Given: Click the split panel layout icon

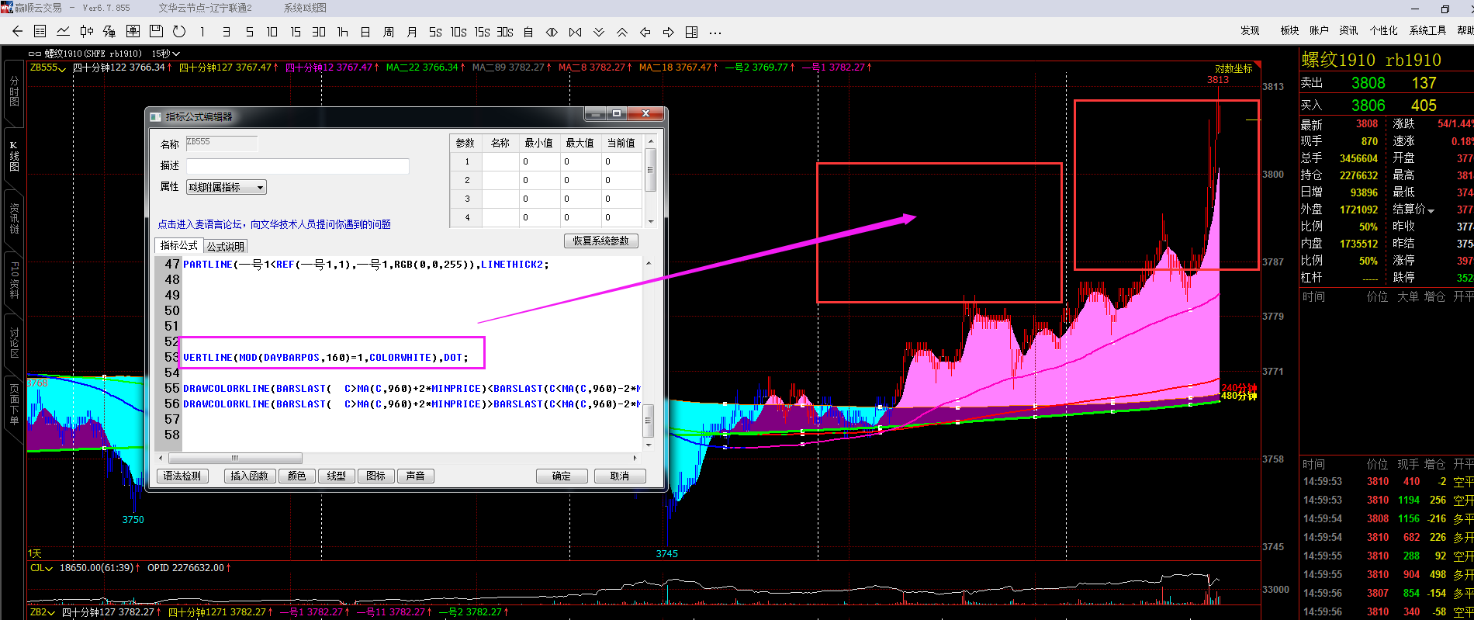Looking at the screenshot, I should [x=692, y=32].
